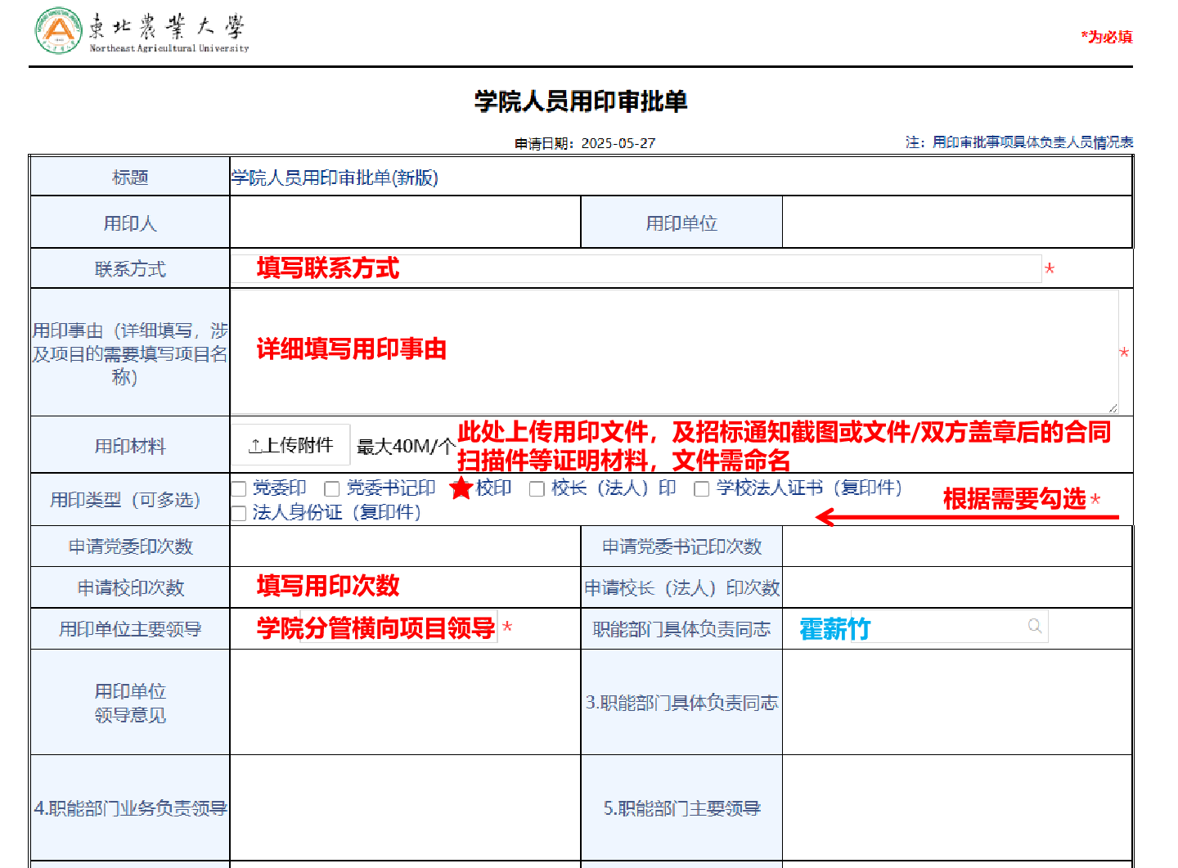Click the magnifier icon in 职能部门具体负责同志 field
The width and height of the screenshot is (1178, 868).
pyautogui.click(x=1035, y=627)
